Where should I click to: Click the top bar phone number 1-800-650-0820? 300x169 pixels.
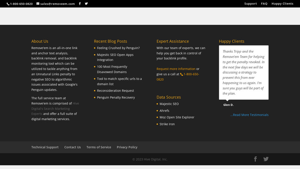tap(20, 4)
